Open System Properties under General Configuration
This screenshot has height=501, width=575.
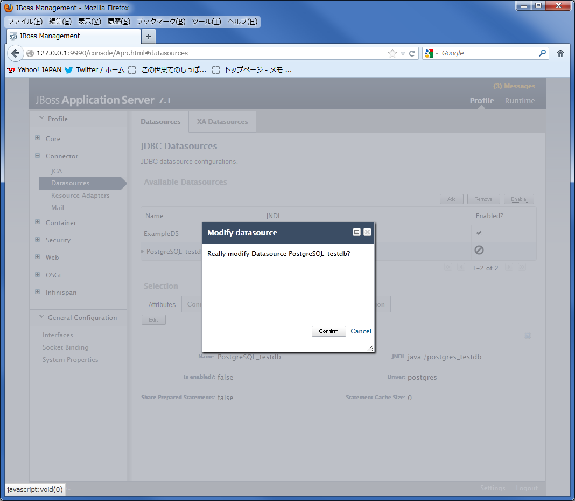70,360
